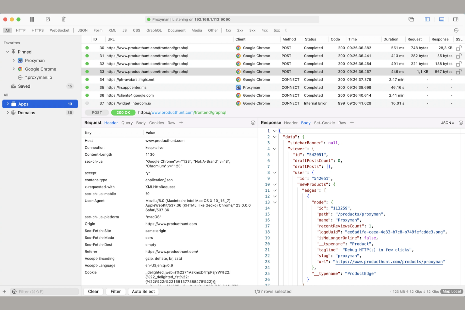Click the 200 OK status badge
This screenshot has height=310, width=465.
pos(123,112)
